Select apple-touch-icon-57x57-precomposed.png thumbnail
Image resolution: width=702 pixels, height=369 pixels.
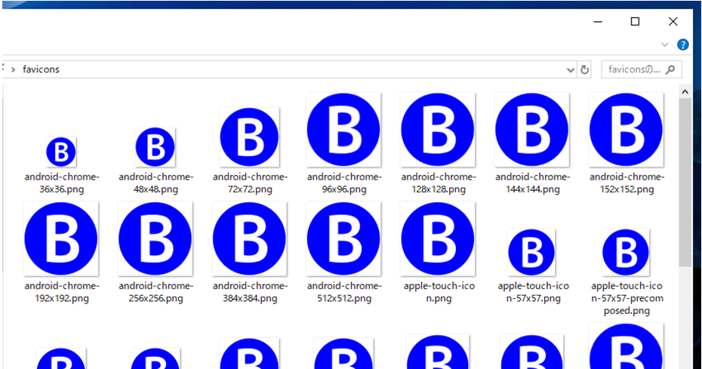pyautogui.click(x=626, y=252)
